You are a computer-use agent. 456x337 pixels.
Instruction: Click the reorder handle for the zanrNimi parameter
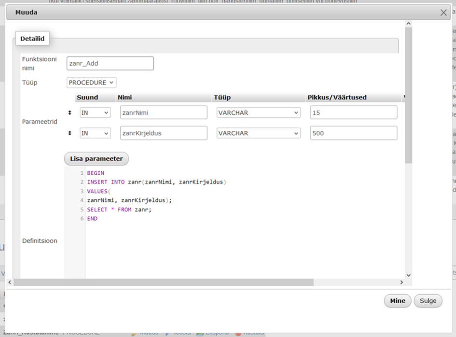tap(69, 112)
